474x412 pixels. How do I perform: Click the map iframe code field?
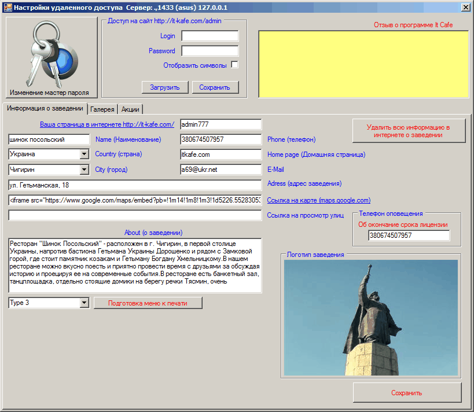point(135,200)
